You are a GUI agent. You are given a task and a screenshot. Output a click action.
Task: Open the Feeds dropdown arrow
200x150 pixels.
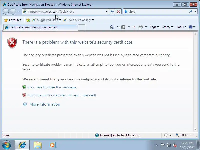pyautogui.click(x=129, y=27)
